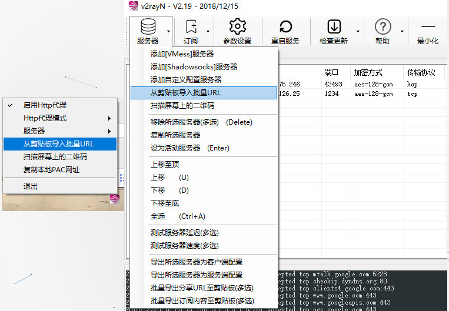Screen dimensions: 449x311
Task: Expand the 帮助 dropdown arrow
Action: (x=402, y=31)
